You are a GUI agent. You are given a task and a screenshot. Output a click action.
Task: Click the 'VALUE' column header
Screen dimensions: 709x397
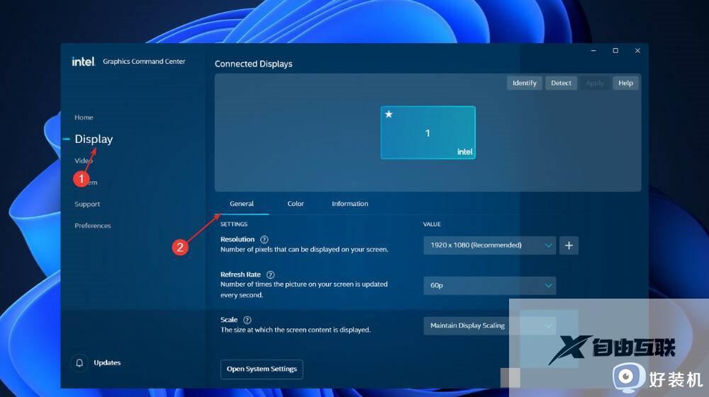pyautogui.click(x=432, y=224)
